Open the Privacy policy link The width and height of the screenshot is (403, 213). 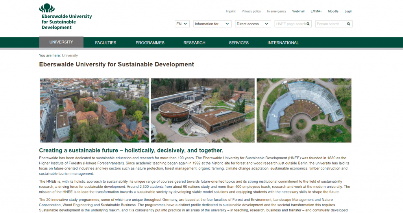coord(251,11)
